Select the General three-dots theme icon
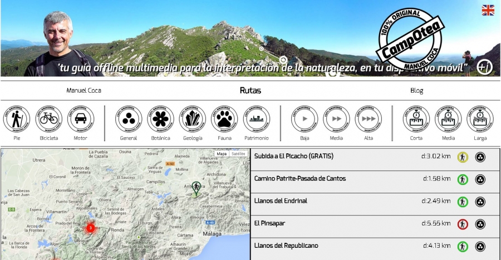The image size is (501, 260). pyautogui.click(x=129, y=119)
